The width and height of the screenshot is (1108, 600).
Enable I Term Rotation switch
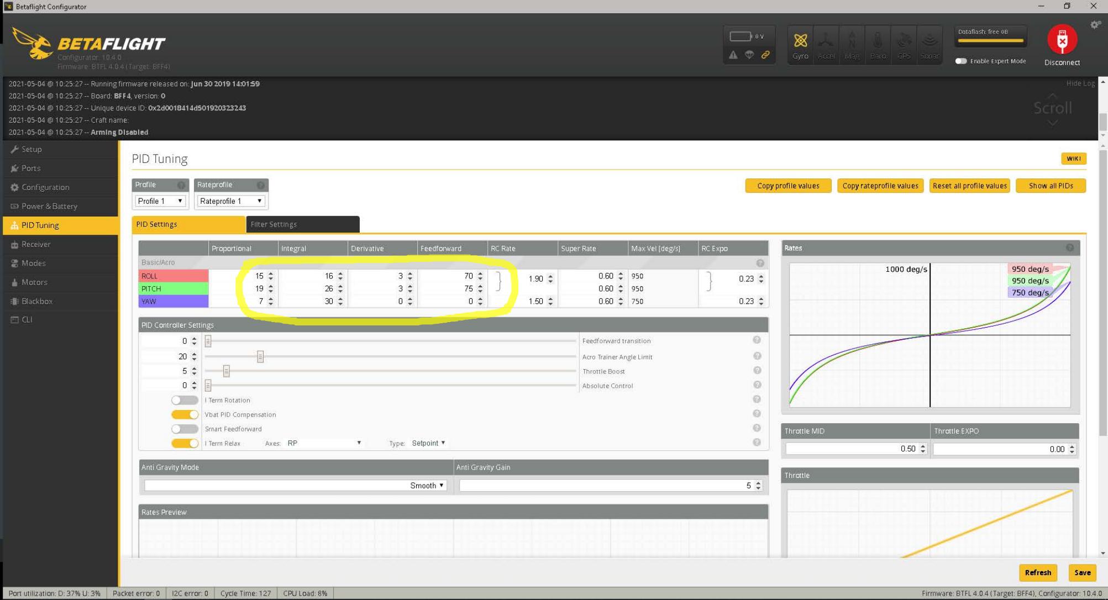(185, 400)
